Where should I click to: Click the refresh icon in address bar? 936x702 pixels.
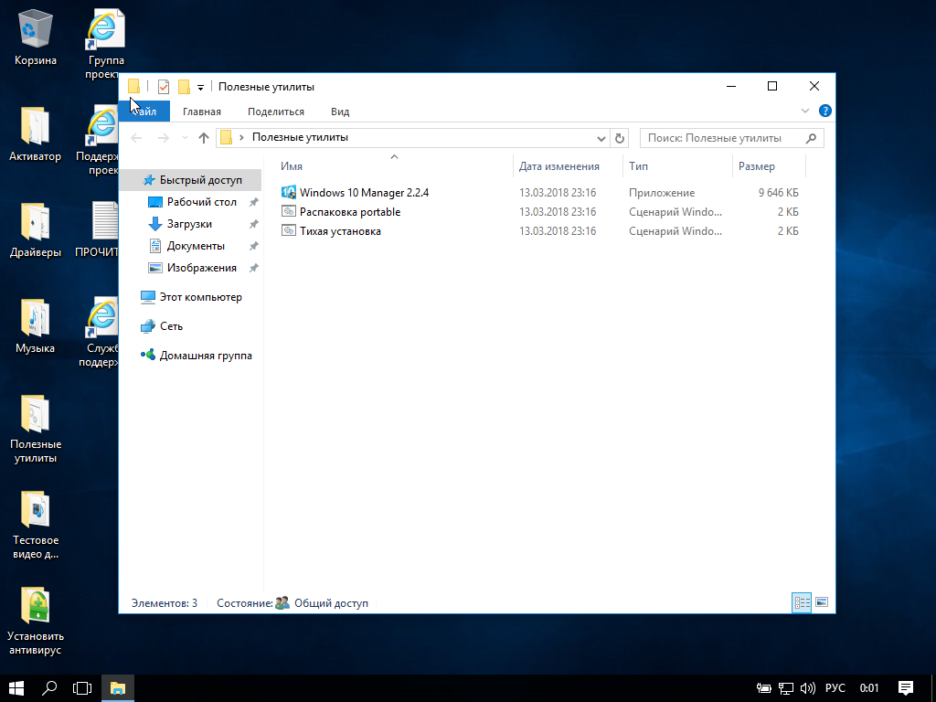[620, 138]
